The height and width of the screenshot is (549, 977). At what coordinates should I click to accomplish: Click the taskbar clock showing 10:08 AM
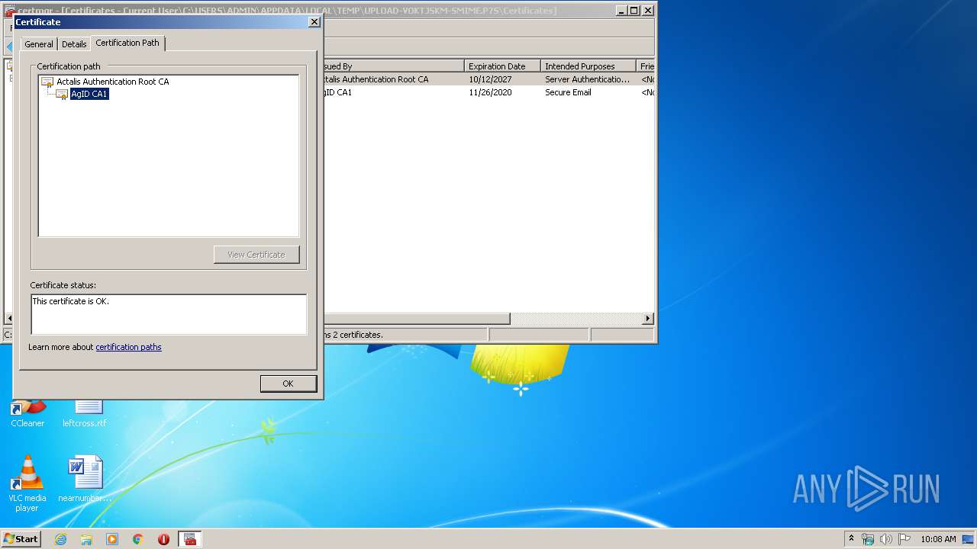(x=938, y=539)
